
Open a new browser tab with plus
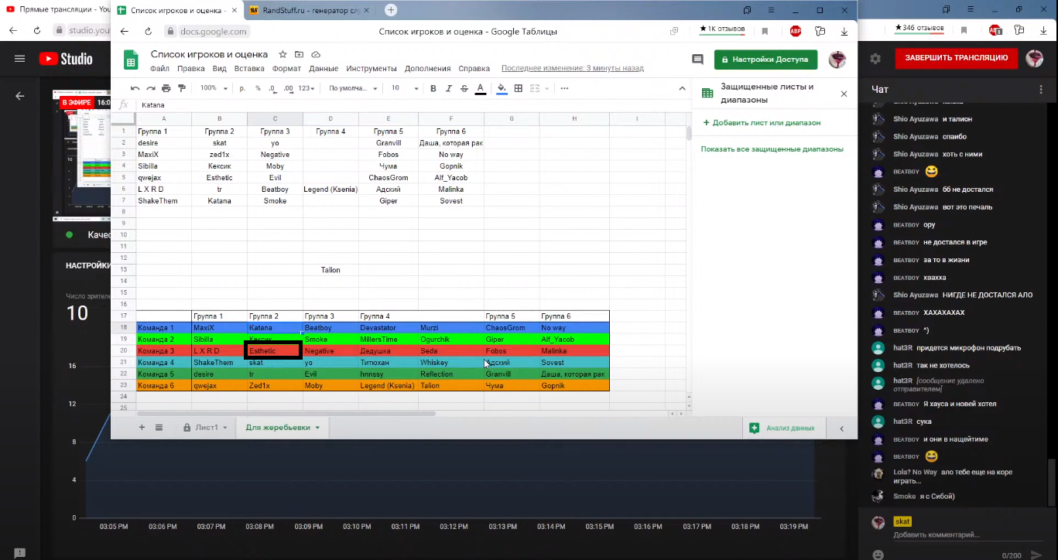391,10
